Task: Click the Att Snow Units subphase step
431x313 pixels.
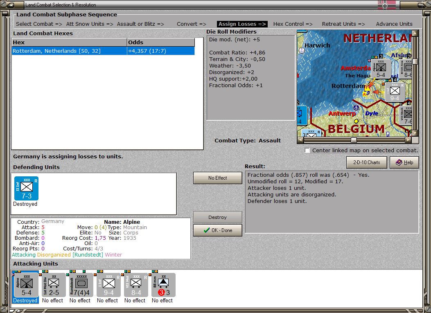Action: [x=90, y=24]
